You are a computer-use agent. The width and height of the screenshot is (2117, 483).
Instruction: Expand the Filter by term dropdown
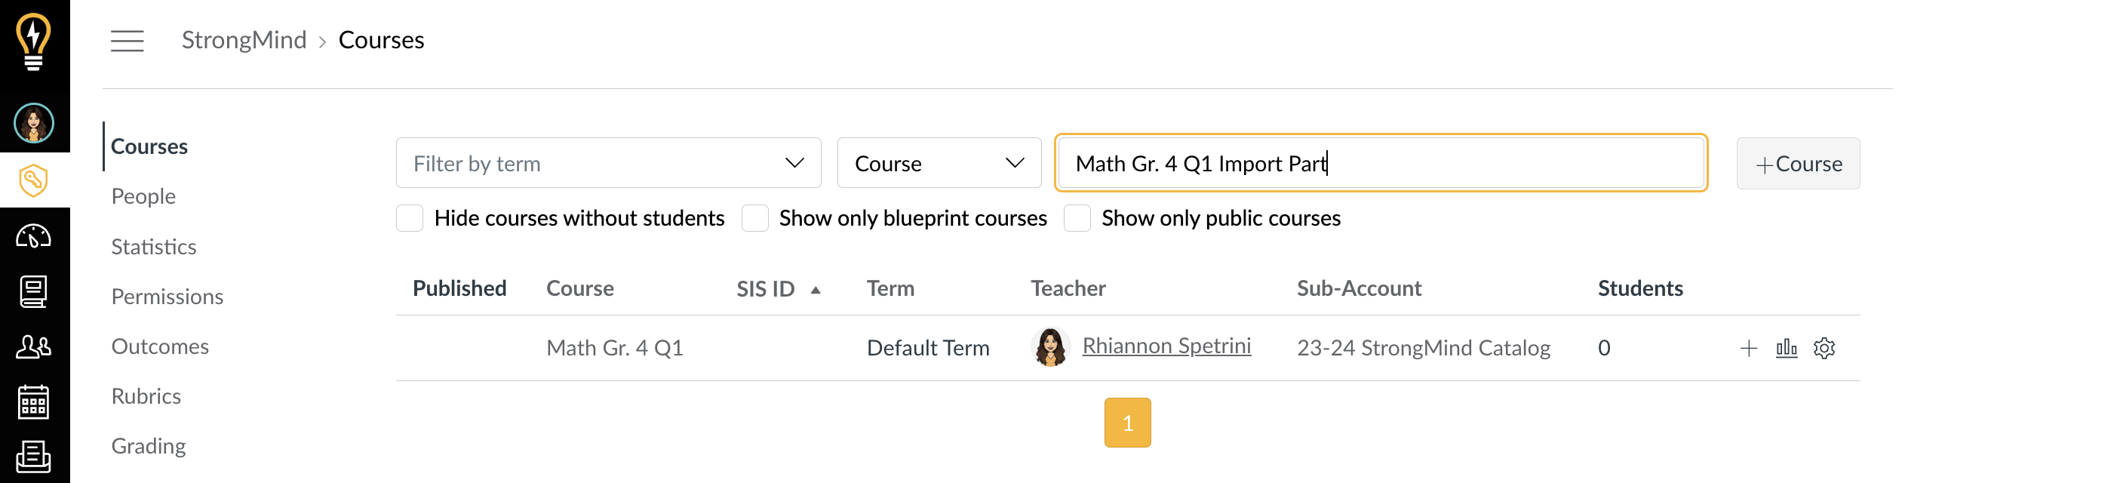click(x=608, y=163)
